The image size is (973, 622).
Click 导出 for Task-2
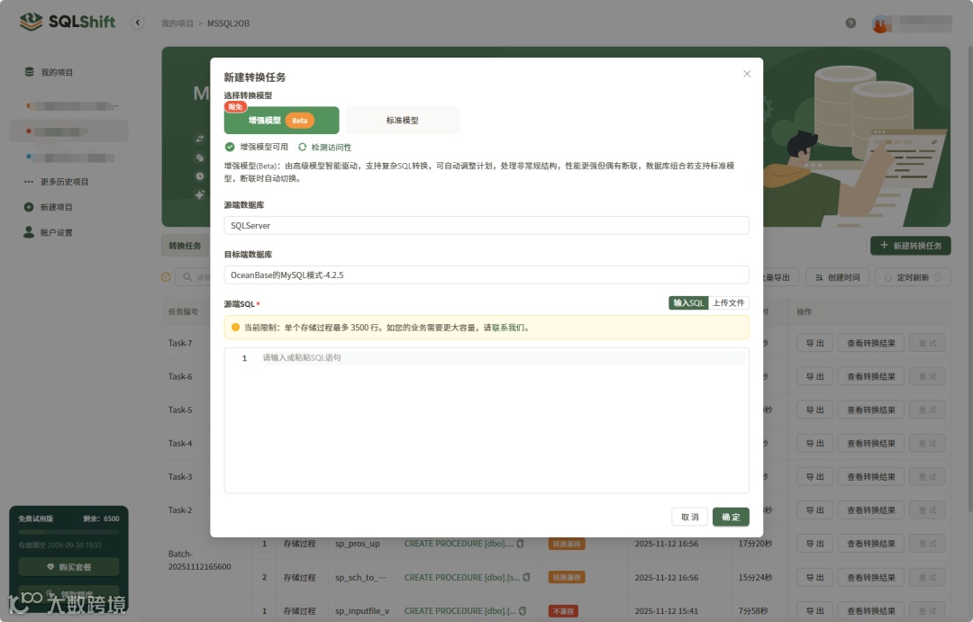pos(814,510)
